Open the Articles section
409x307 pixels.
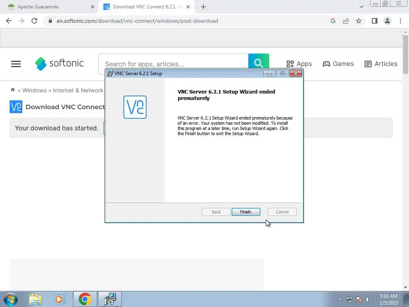click(x=381, y=64)
